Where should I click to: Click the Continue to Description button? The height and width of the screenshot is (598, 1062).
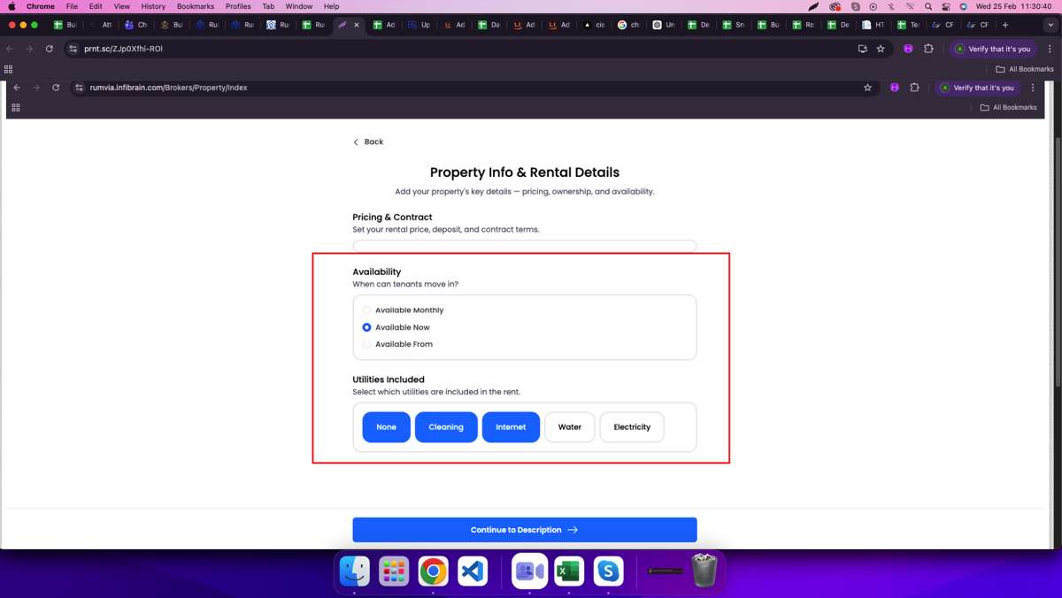[524, 530]
